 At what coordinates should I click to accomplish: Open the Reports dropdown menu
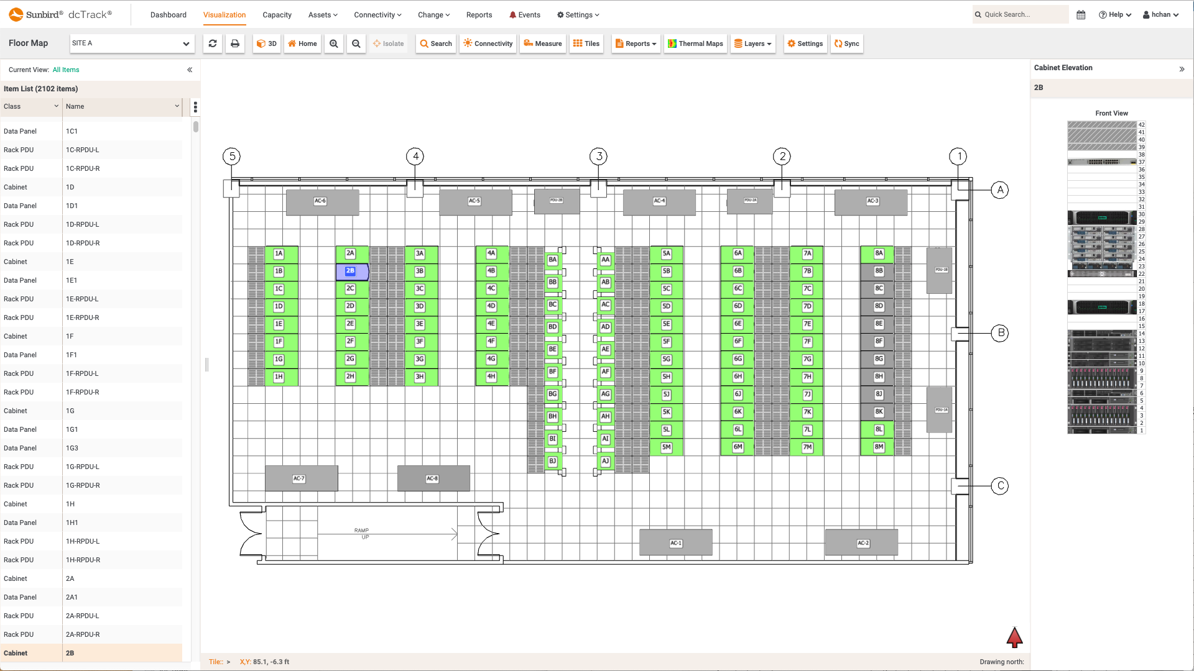(636, 43)
